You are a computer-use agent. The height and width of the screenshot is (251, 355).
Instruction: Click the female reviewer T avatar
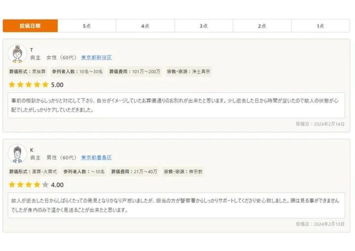coord(17,54)
